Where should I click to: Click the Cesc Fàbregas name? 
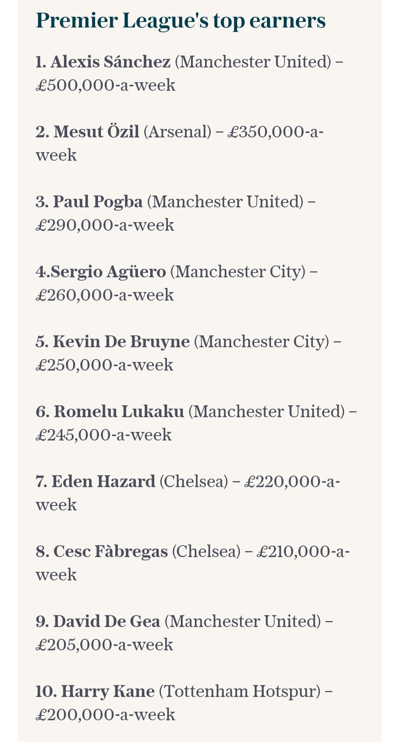(x=111, y=551)
